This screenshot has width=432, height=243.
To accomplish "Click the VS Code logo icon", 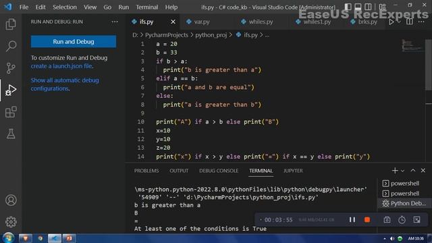I will (7, 7).
